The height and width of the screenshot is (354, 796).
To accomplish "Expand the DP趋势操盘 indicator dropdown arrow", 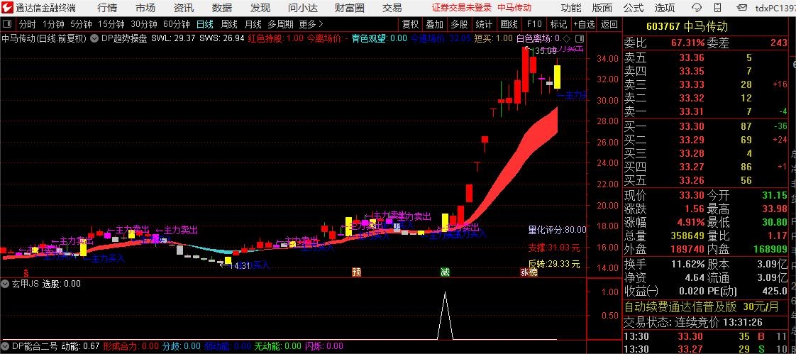I will tap(95, 38).
